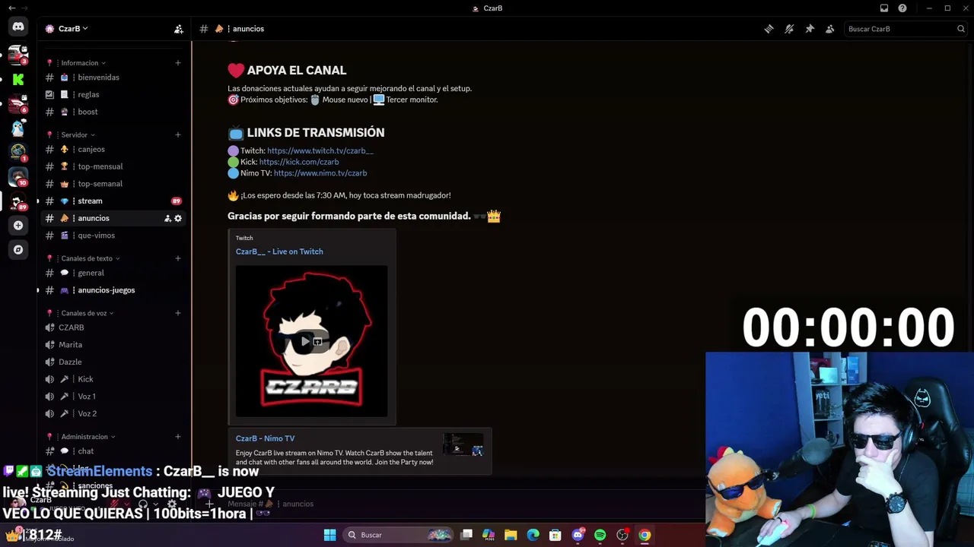Open the server icon showing badge 1
974x547 pixels.
point(18,152)
